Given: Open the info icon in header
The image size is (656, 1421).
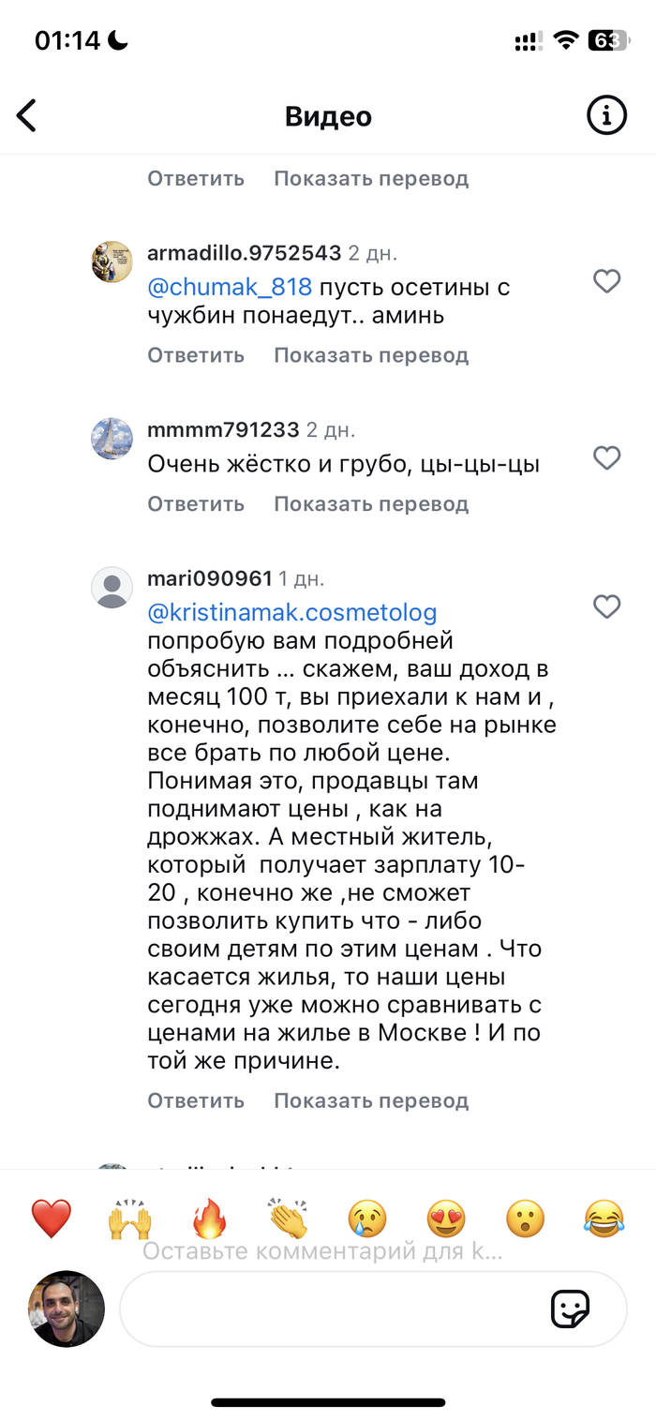Looking at the screenshot, I should 606,116.
